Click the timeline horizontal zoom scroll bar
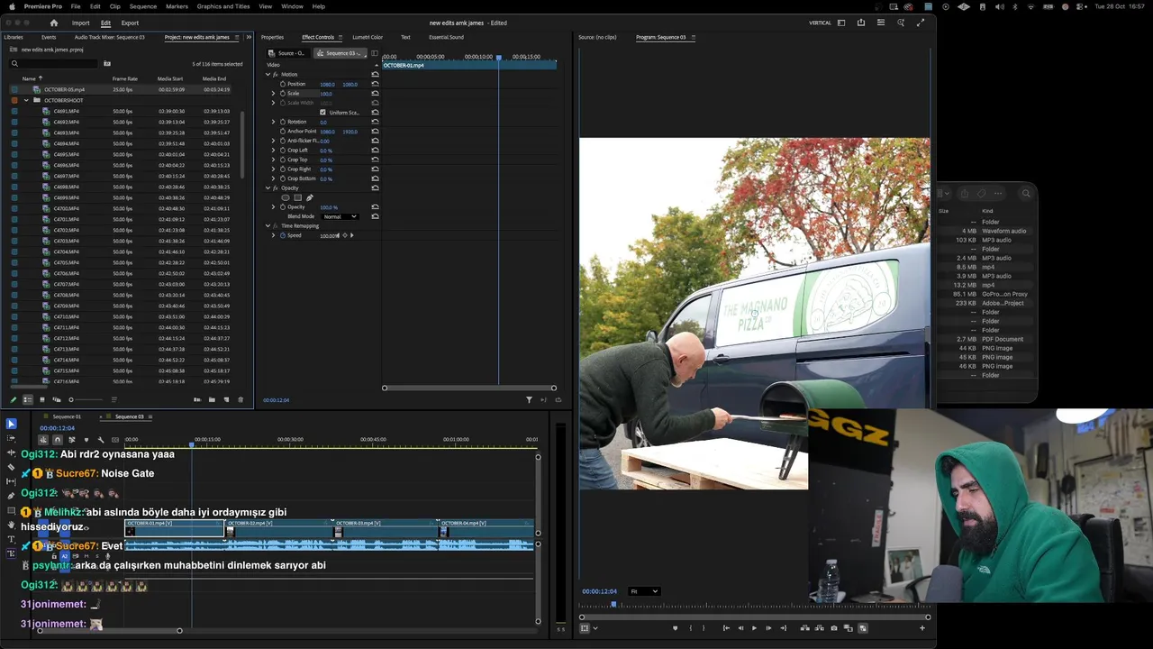The width and height of the screenshot is (1153, 649). [109, 630]
